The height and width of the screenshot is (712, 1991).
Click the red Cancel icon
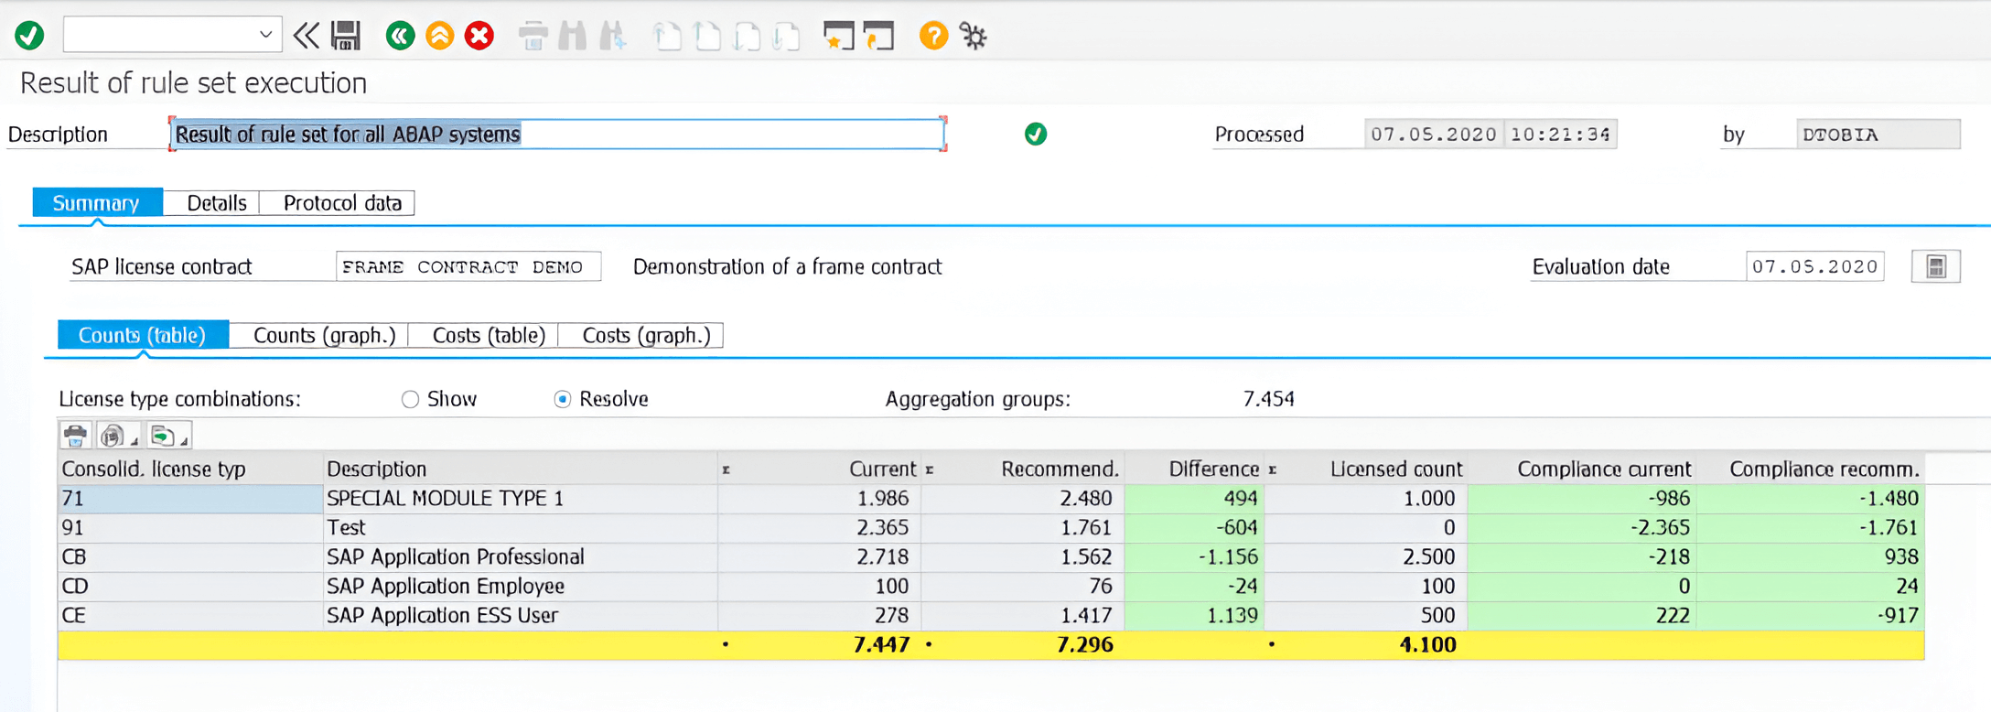(x=479, y=36)
